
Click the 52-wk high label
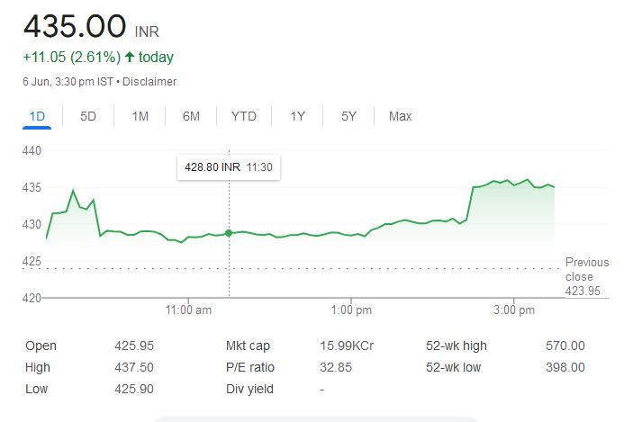point(457,346)
